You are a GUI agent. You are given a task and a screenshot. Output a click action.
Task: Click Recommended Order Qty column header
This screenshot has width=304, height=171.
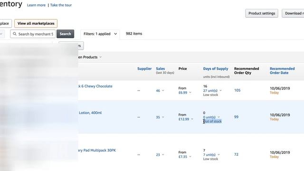(247, 71)
